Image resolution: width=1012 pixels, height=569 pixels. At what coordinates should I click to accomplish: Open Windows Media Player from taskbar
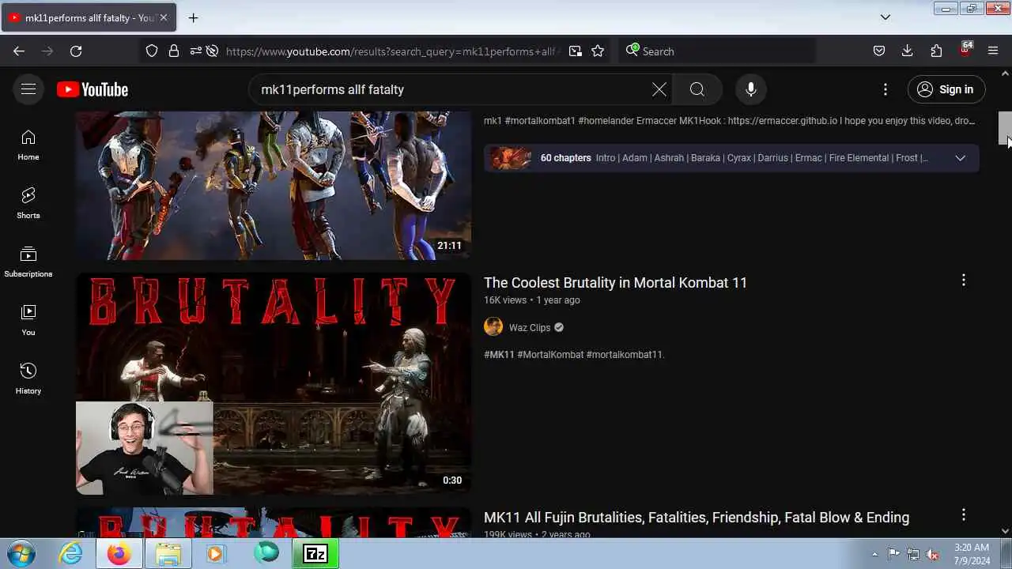(216, 554)
